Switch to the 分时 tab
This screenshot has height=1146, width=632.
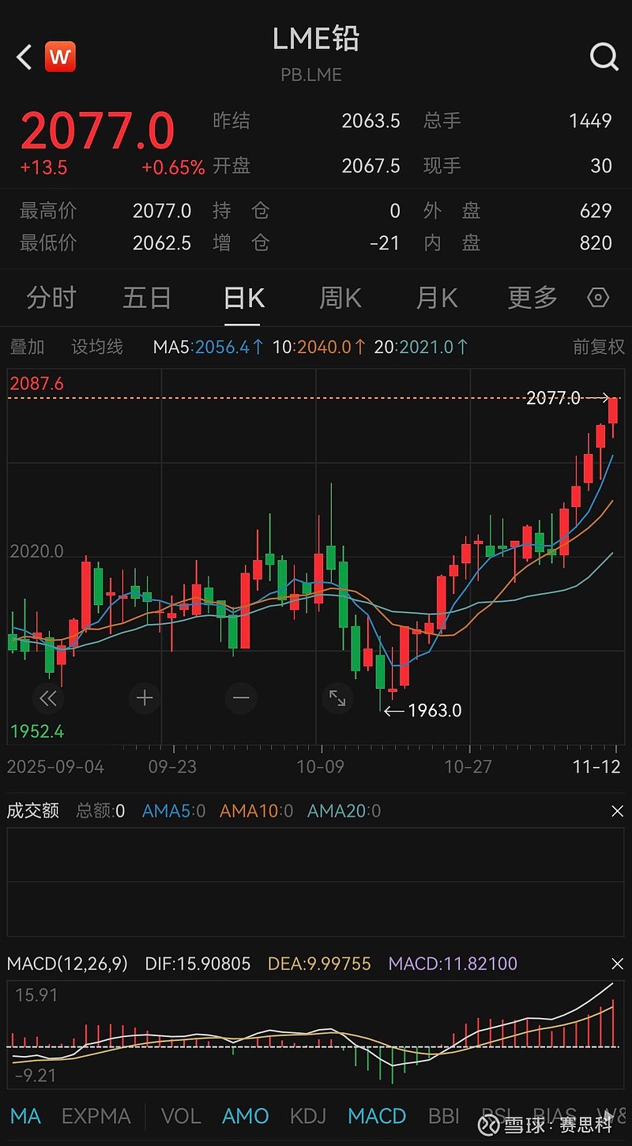click(51, 298)
